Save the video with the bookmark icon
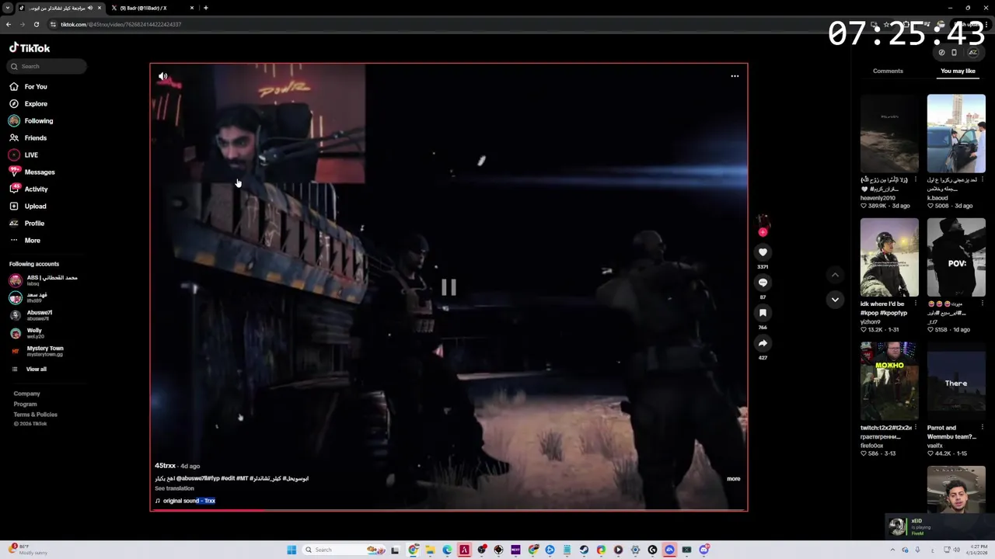Image resolution: width=995 pixels, height=559 pixels. [x=763, y=313]
